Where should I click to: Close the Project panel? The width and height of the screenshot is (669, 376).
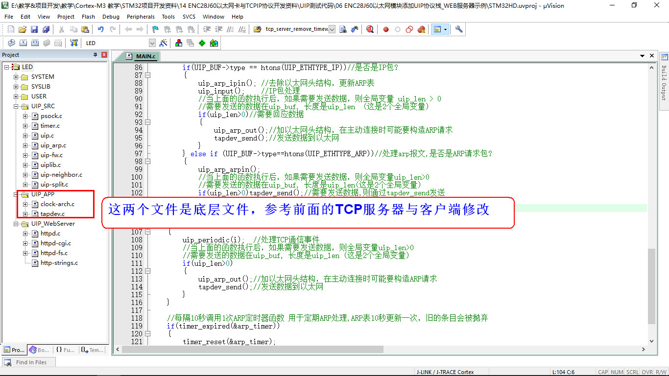(x=104, y=55)
